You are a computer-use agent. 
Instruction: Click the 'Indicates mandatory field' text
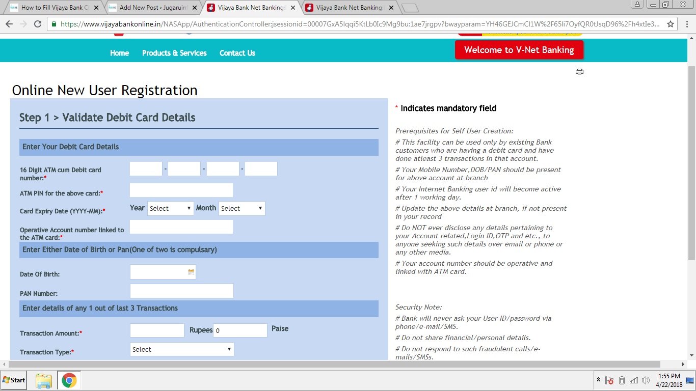(448, 108)
